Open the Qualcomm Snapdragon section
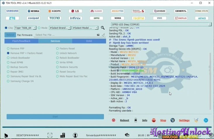This screenshot has height=139, width=214. (x=139, y=11)
